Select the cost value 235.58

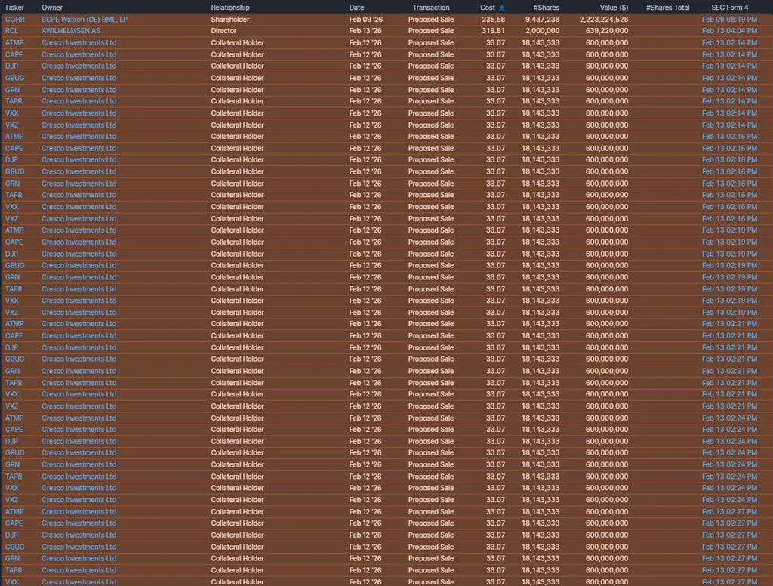[x=493, y=19]
